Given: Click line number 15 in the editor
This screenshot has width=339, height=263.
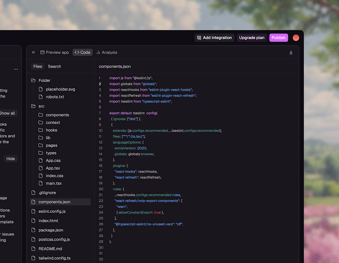Looking at the screenshot, I should [101, 160].
